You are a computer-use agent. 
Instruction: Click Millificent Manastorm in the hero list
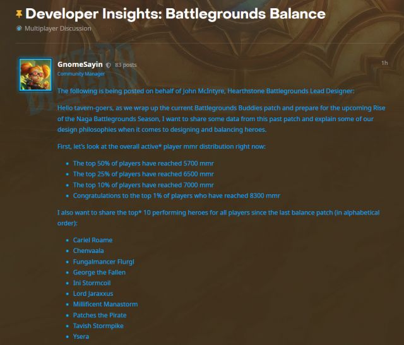pos(105,305)
